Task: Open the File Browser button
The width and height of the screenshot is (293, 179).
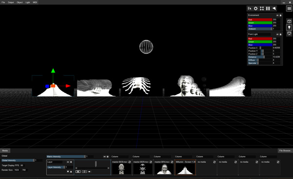Action: (x=285, y=151)
